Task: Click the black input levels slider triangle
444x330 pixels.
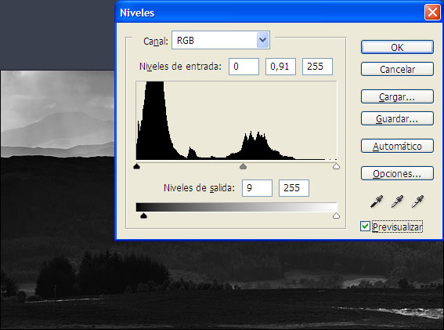Action: point(137,166)
